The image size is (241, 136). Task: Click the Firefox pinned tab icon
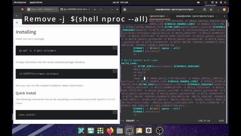pos(22,9)
